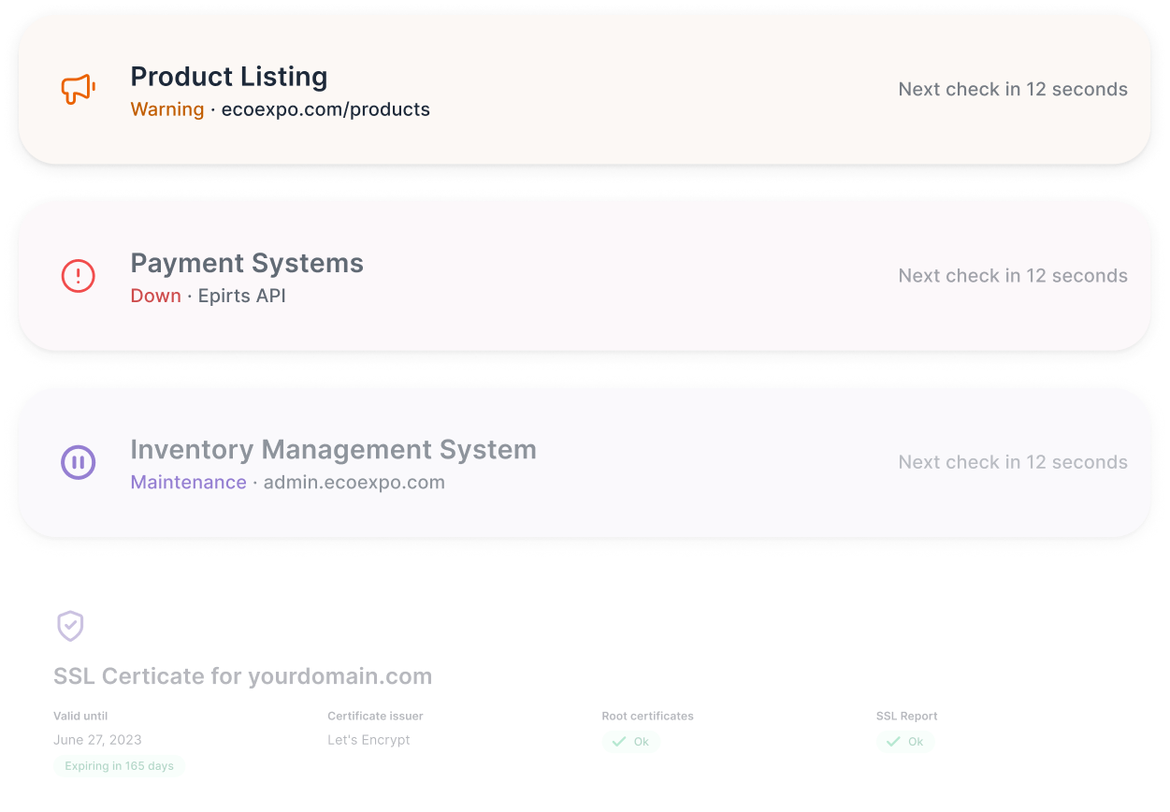This screenshot has width=1170, height=812.
Task: Select the shield checkmark SSL certificate icon
Action: [70, 626]
